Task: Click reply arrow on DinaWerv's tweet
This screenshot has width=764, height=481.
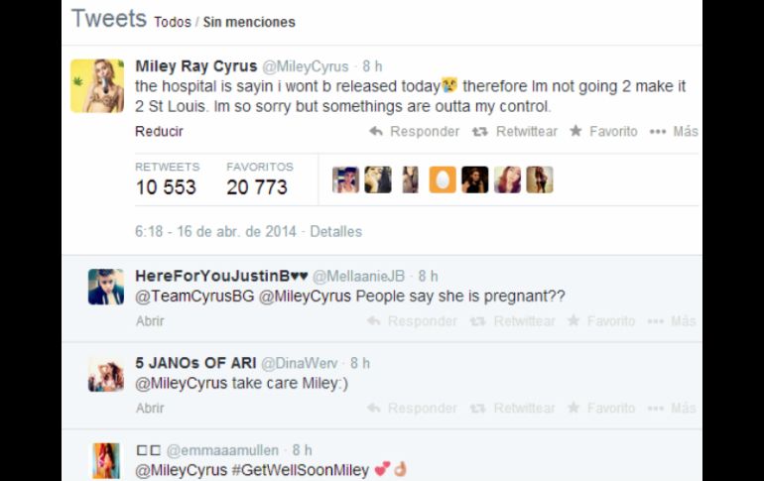Action: (x=374, y=408)
